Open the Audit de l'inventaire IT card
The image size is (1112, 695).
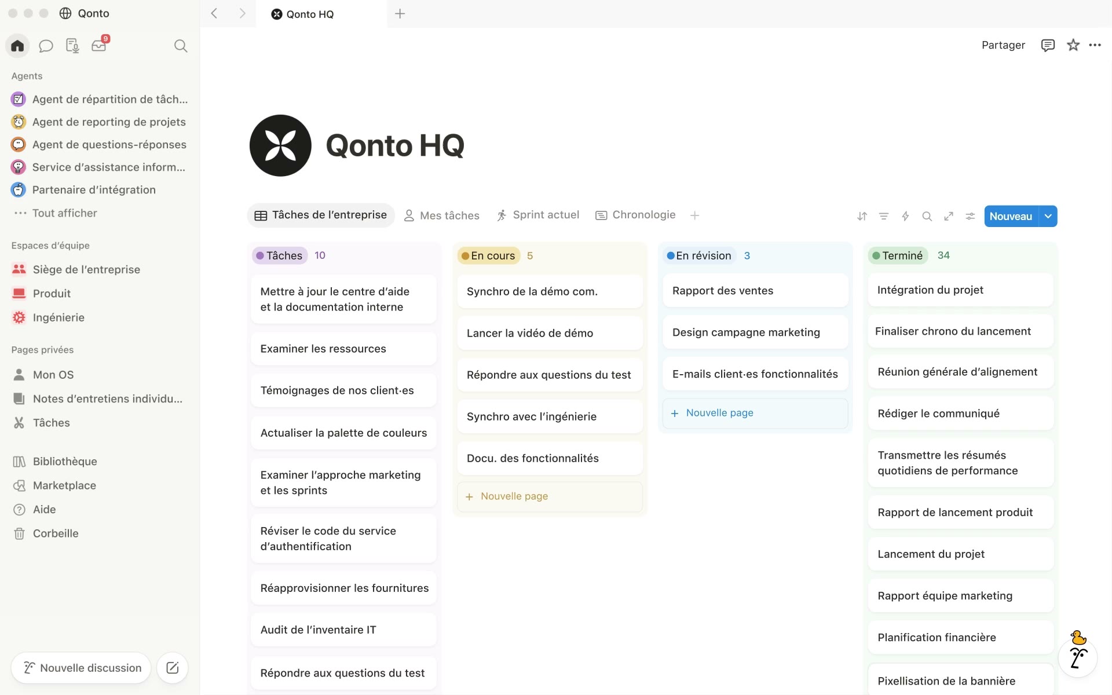pyautogui.click(x=343, y=630)
